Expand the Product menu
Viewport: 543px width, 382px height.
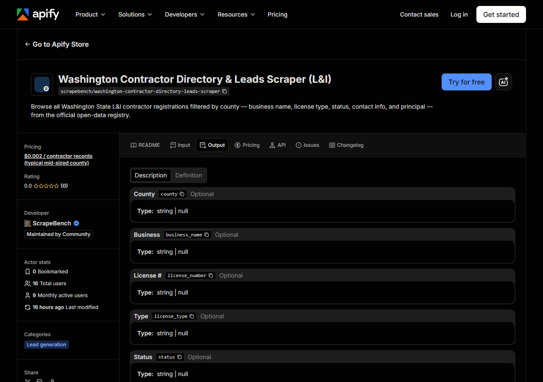tap(90, 14)
